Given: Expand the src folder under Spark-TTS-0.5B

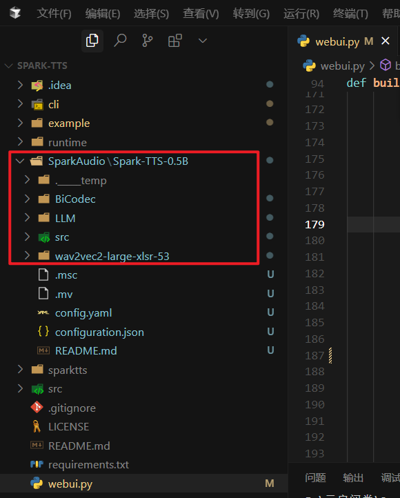Looking at the screenshot, I should (28, 237).
